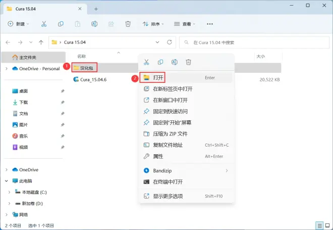Click the pin icon beside 桌面
The width and height of the screenshot is (333, 230).
click(x=63, y=91)
